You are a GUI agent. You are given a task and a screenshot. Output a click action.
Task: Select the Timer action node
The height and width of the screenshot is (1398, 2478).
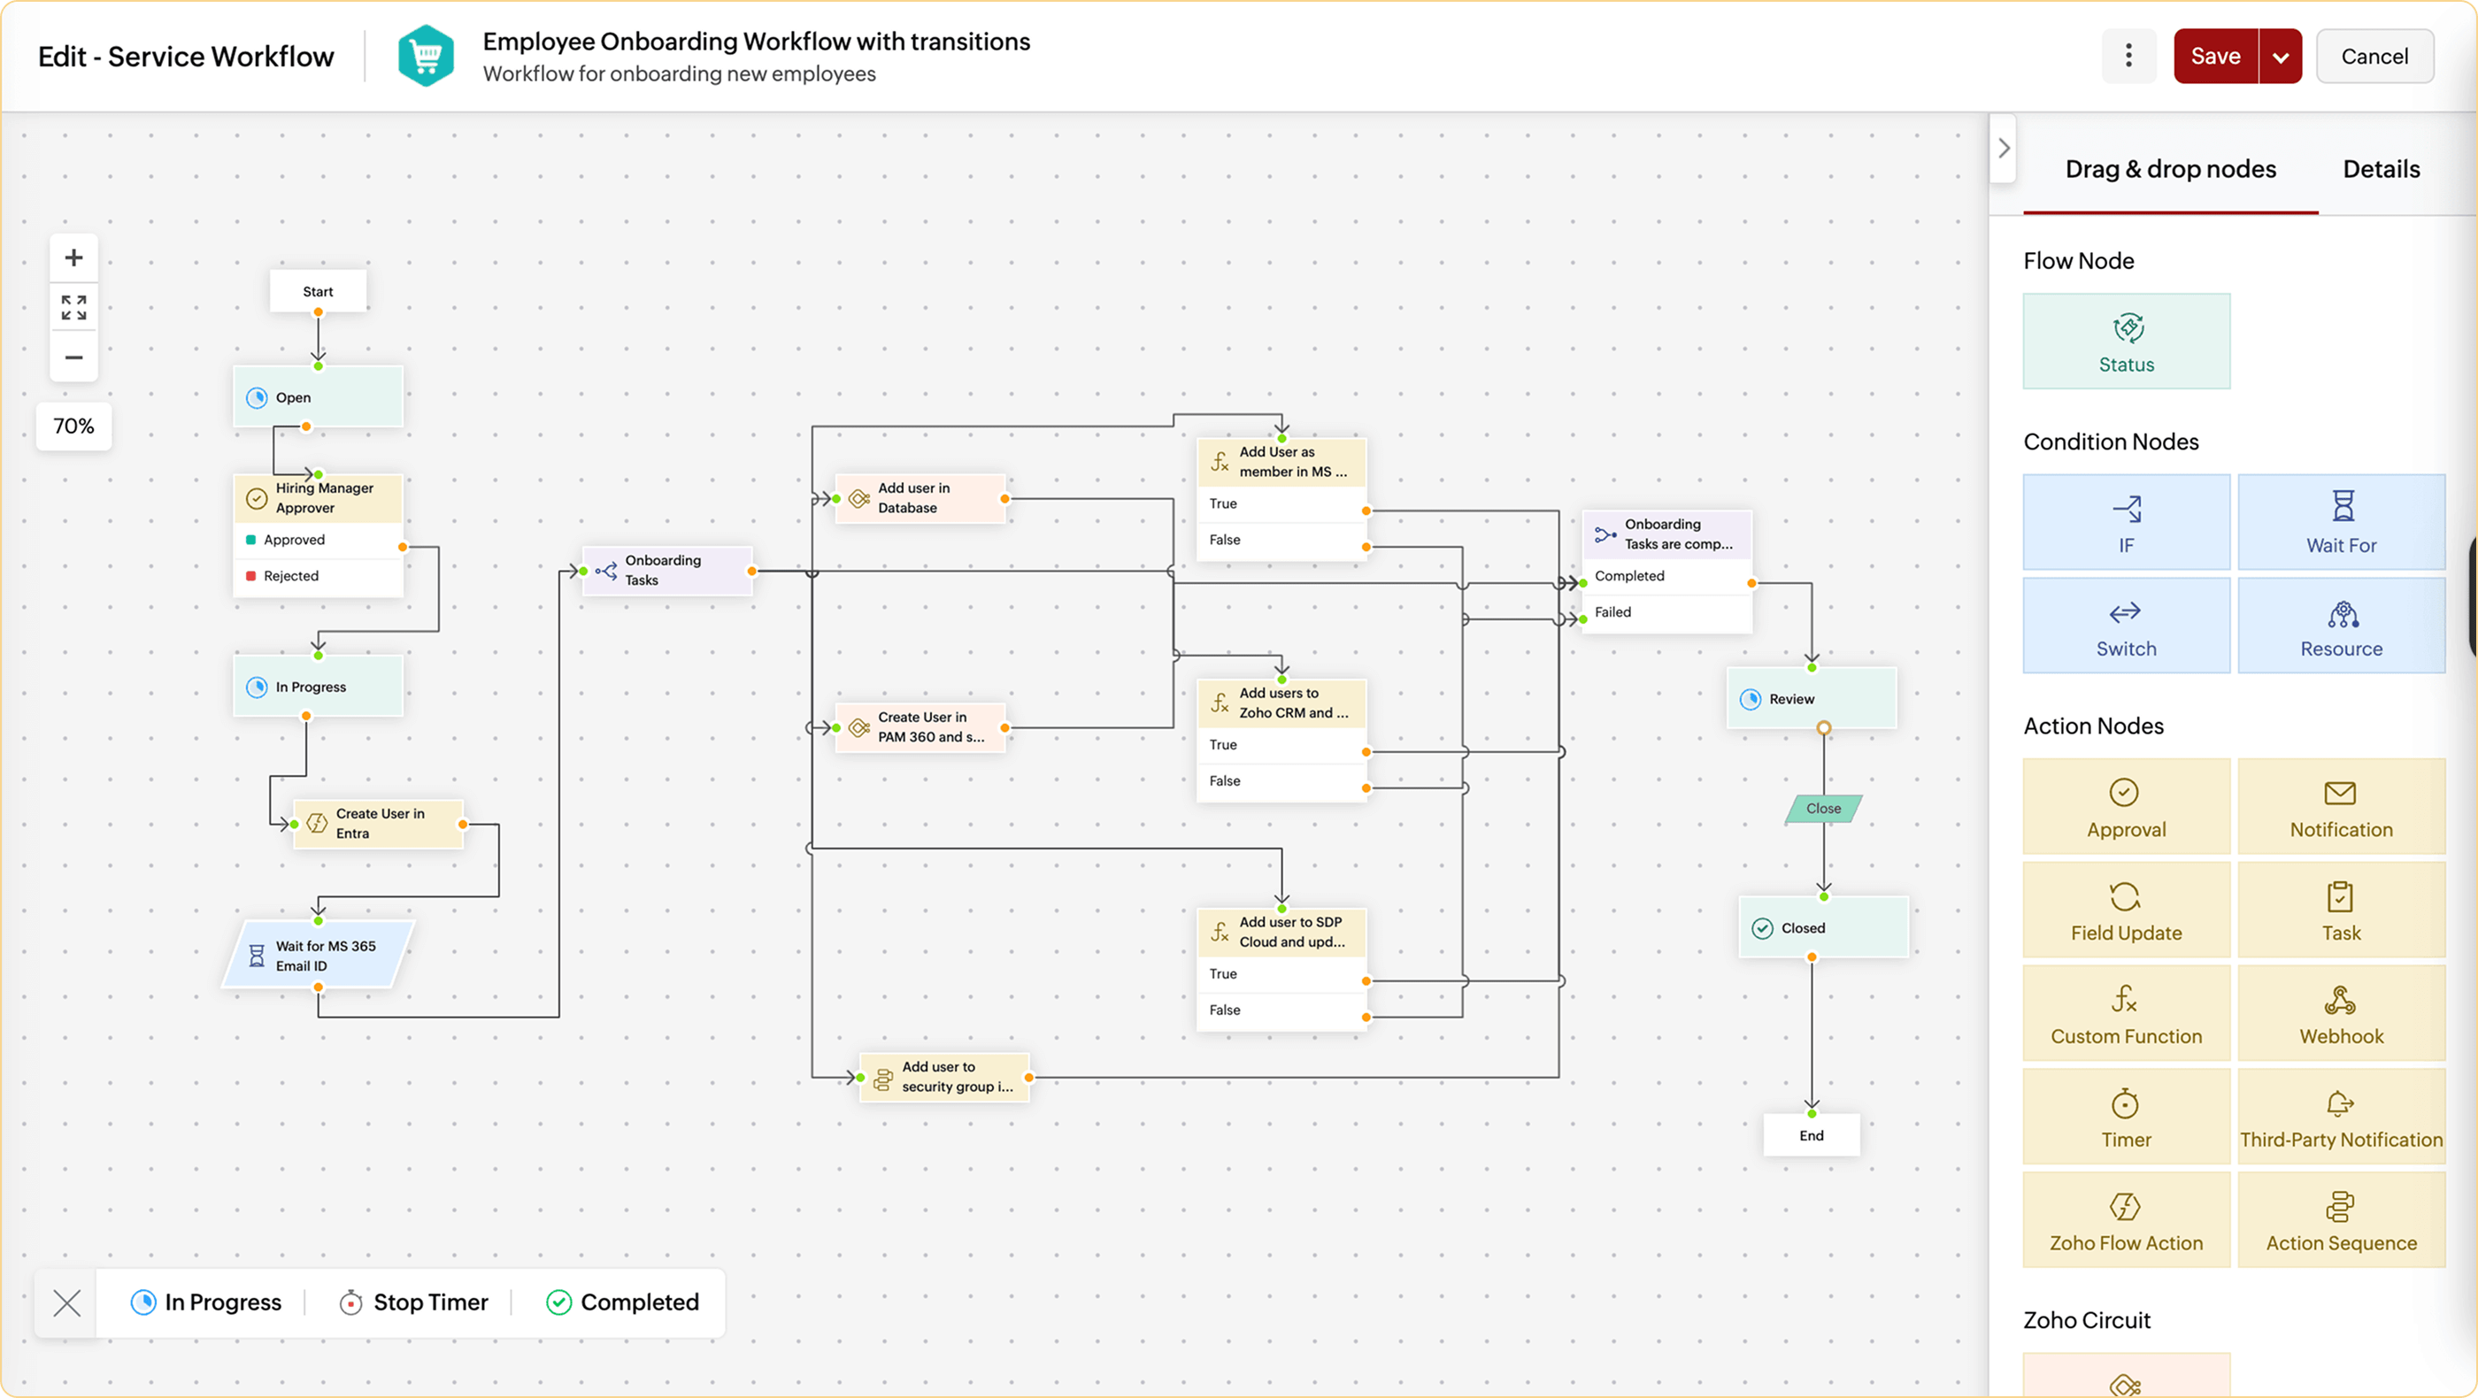[x=2126, y=1117]
